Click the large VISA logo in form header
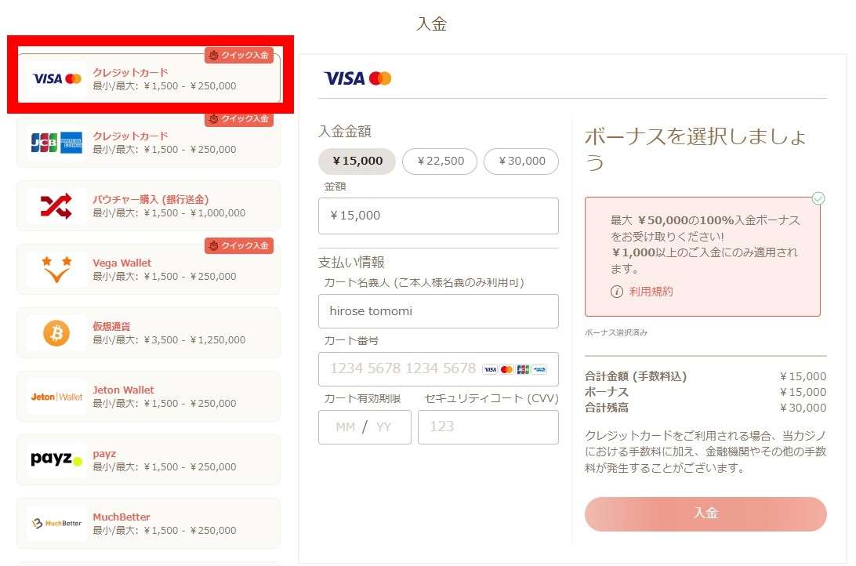 pos(344,78)
